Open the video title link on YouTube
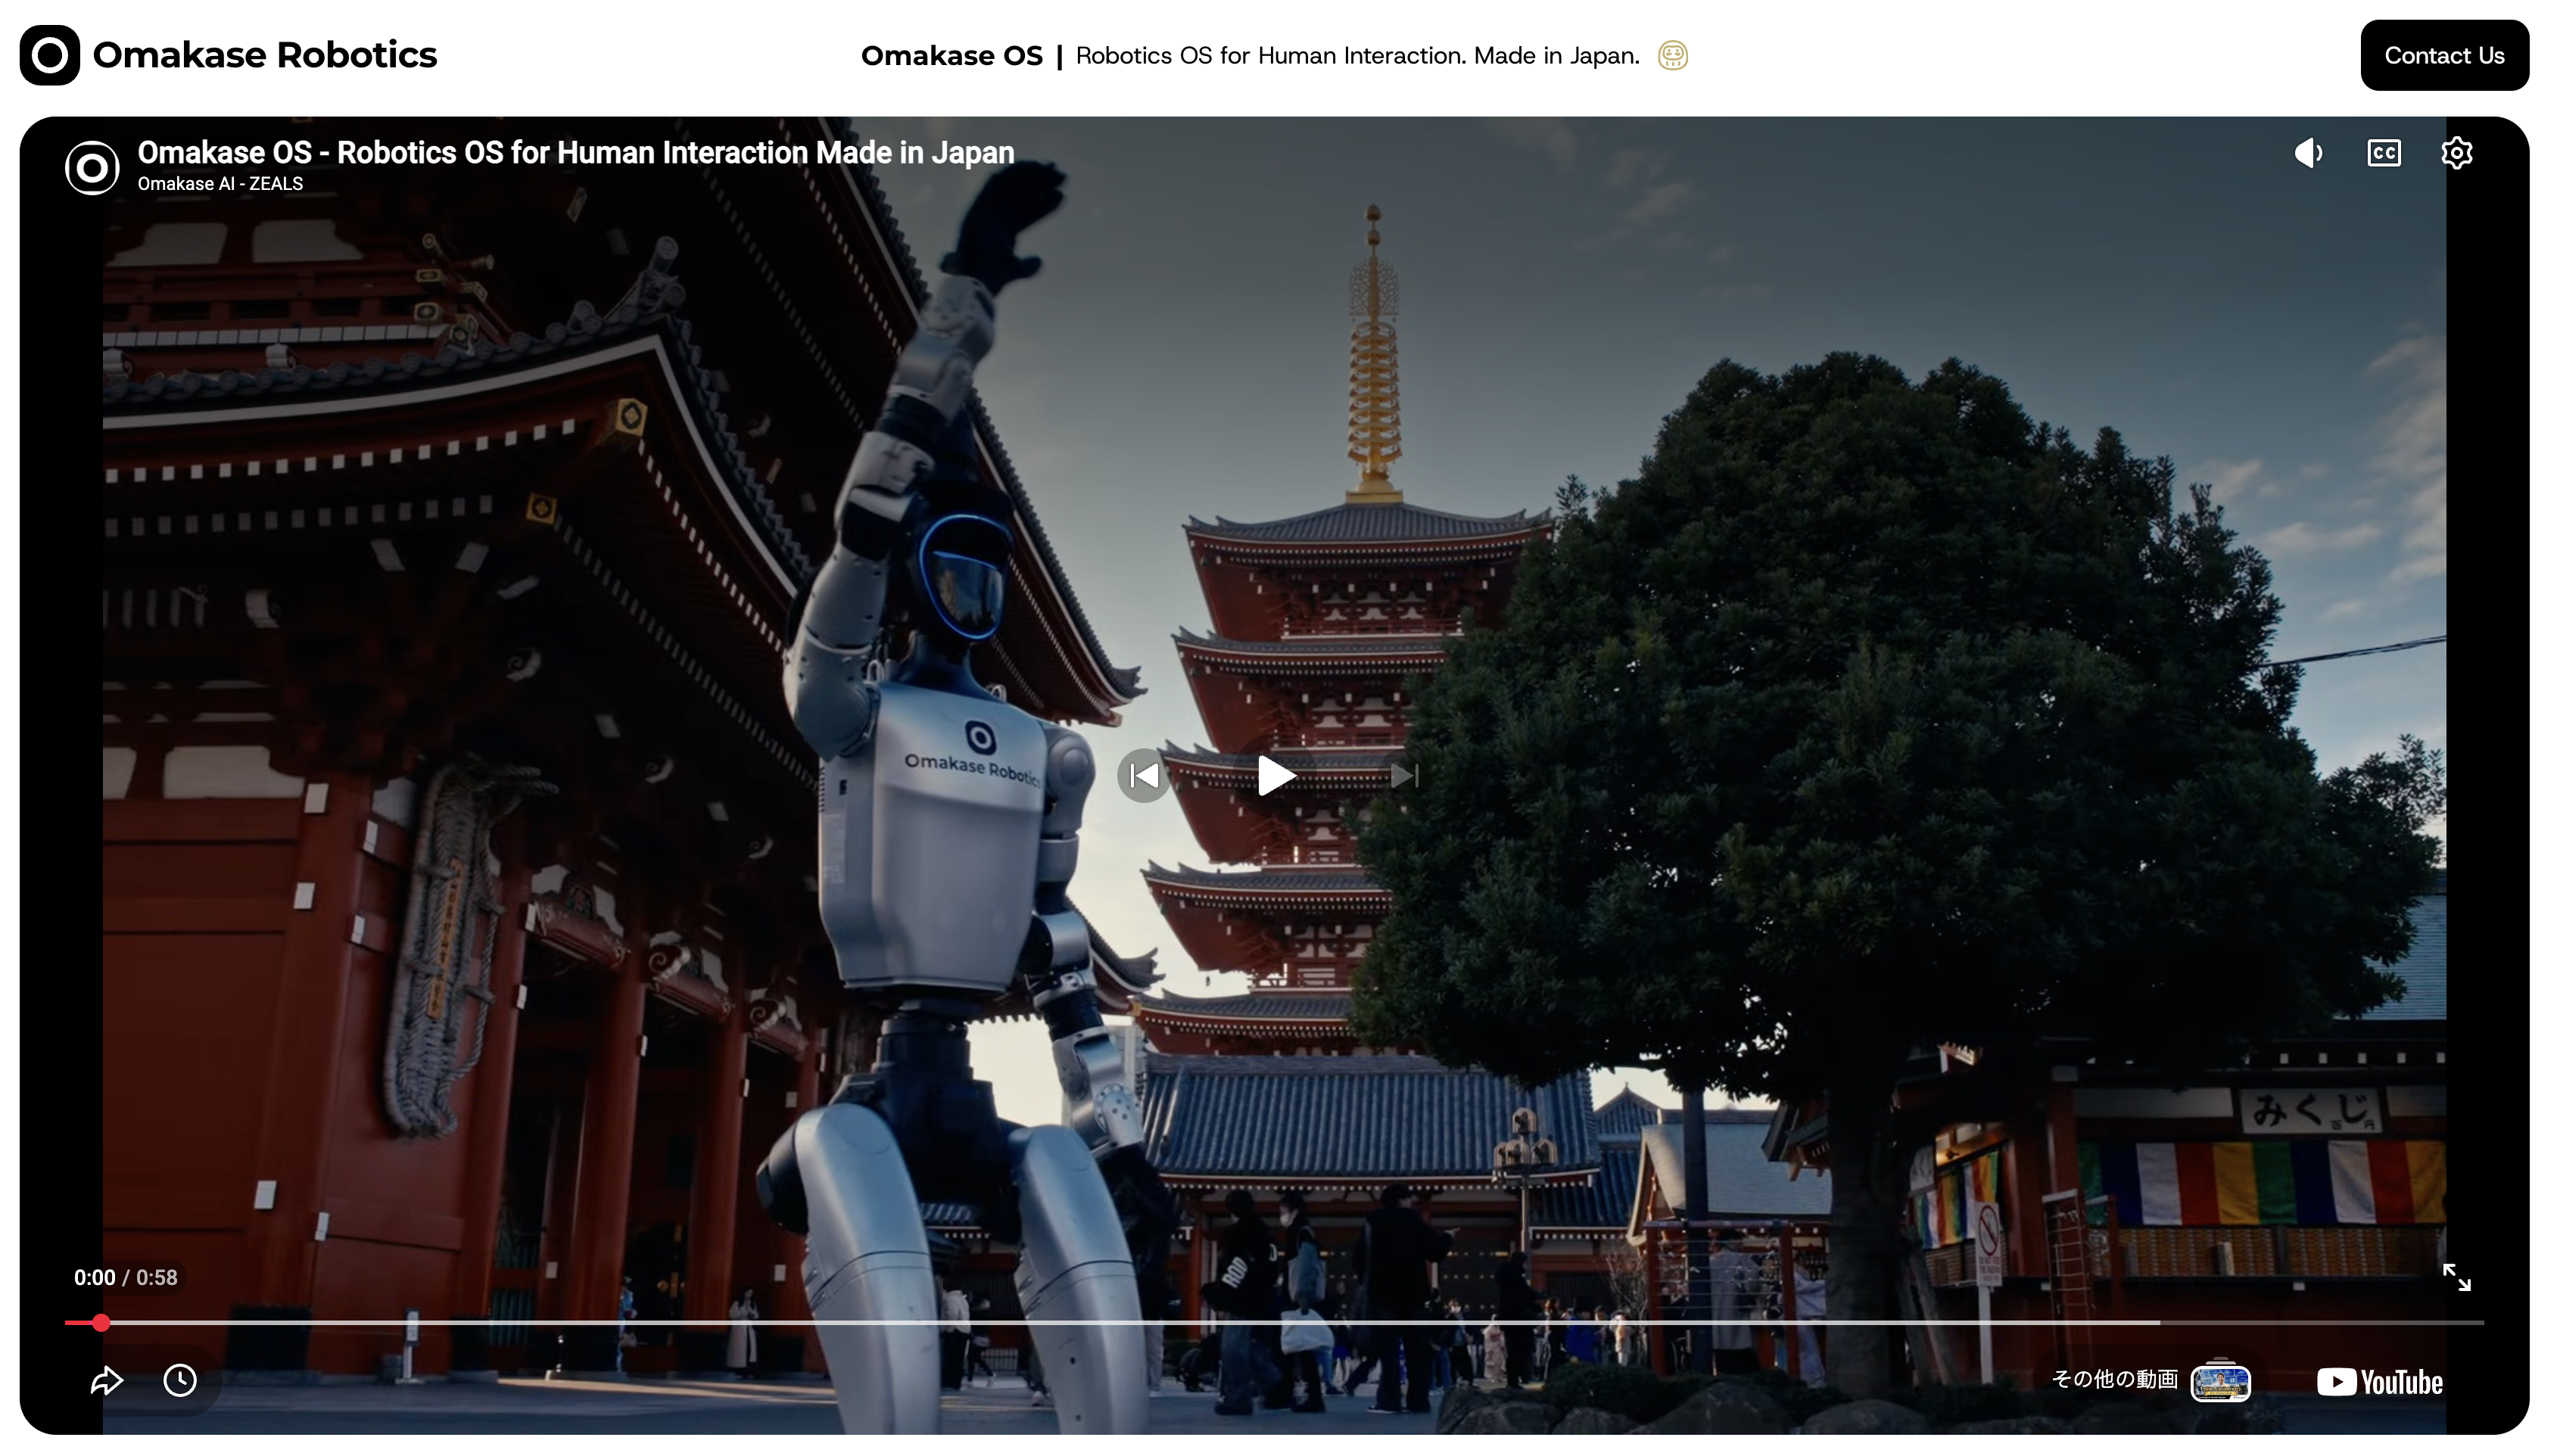The image size is (2557, 1456). (575, 152)
